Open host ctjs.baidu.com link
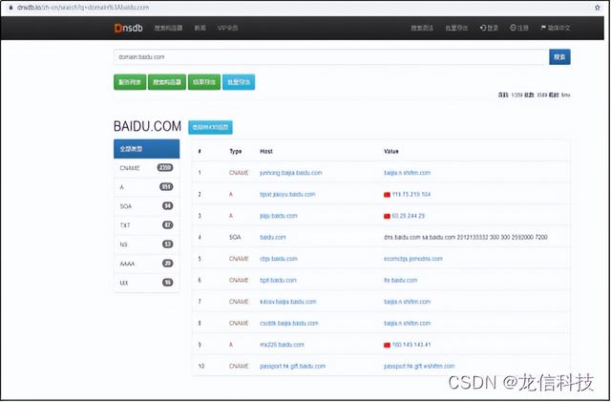Screen dimensions: 611x402 (278, 259)
